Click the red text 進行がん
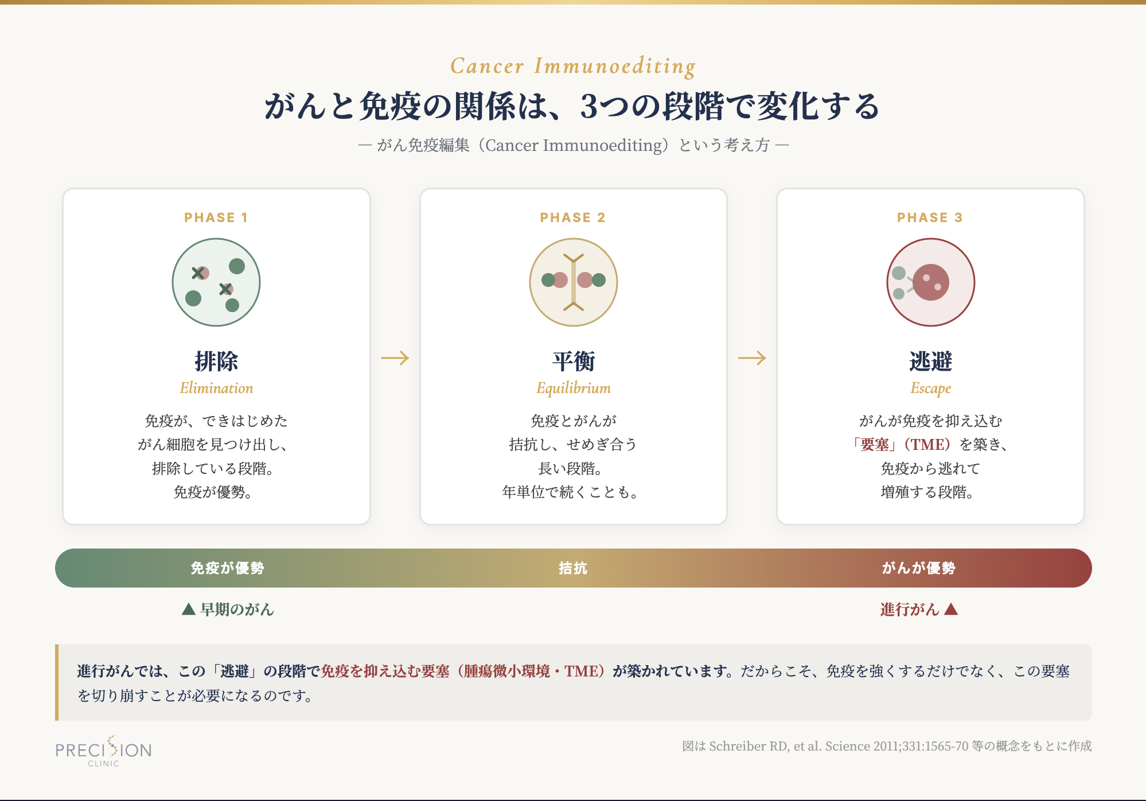 click(910, 609)
